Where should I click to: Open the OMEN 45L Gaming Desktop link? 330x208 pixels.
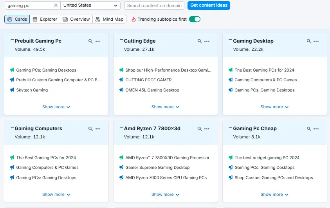[x=152, y=90]
